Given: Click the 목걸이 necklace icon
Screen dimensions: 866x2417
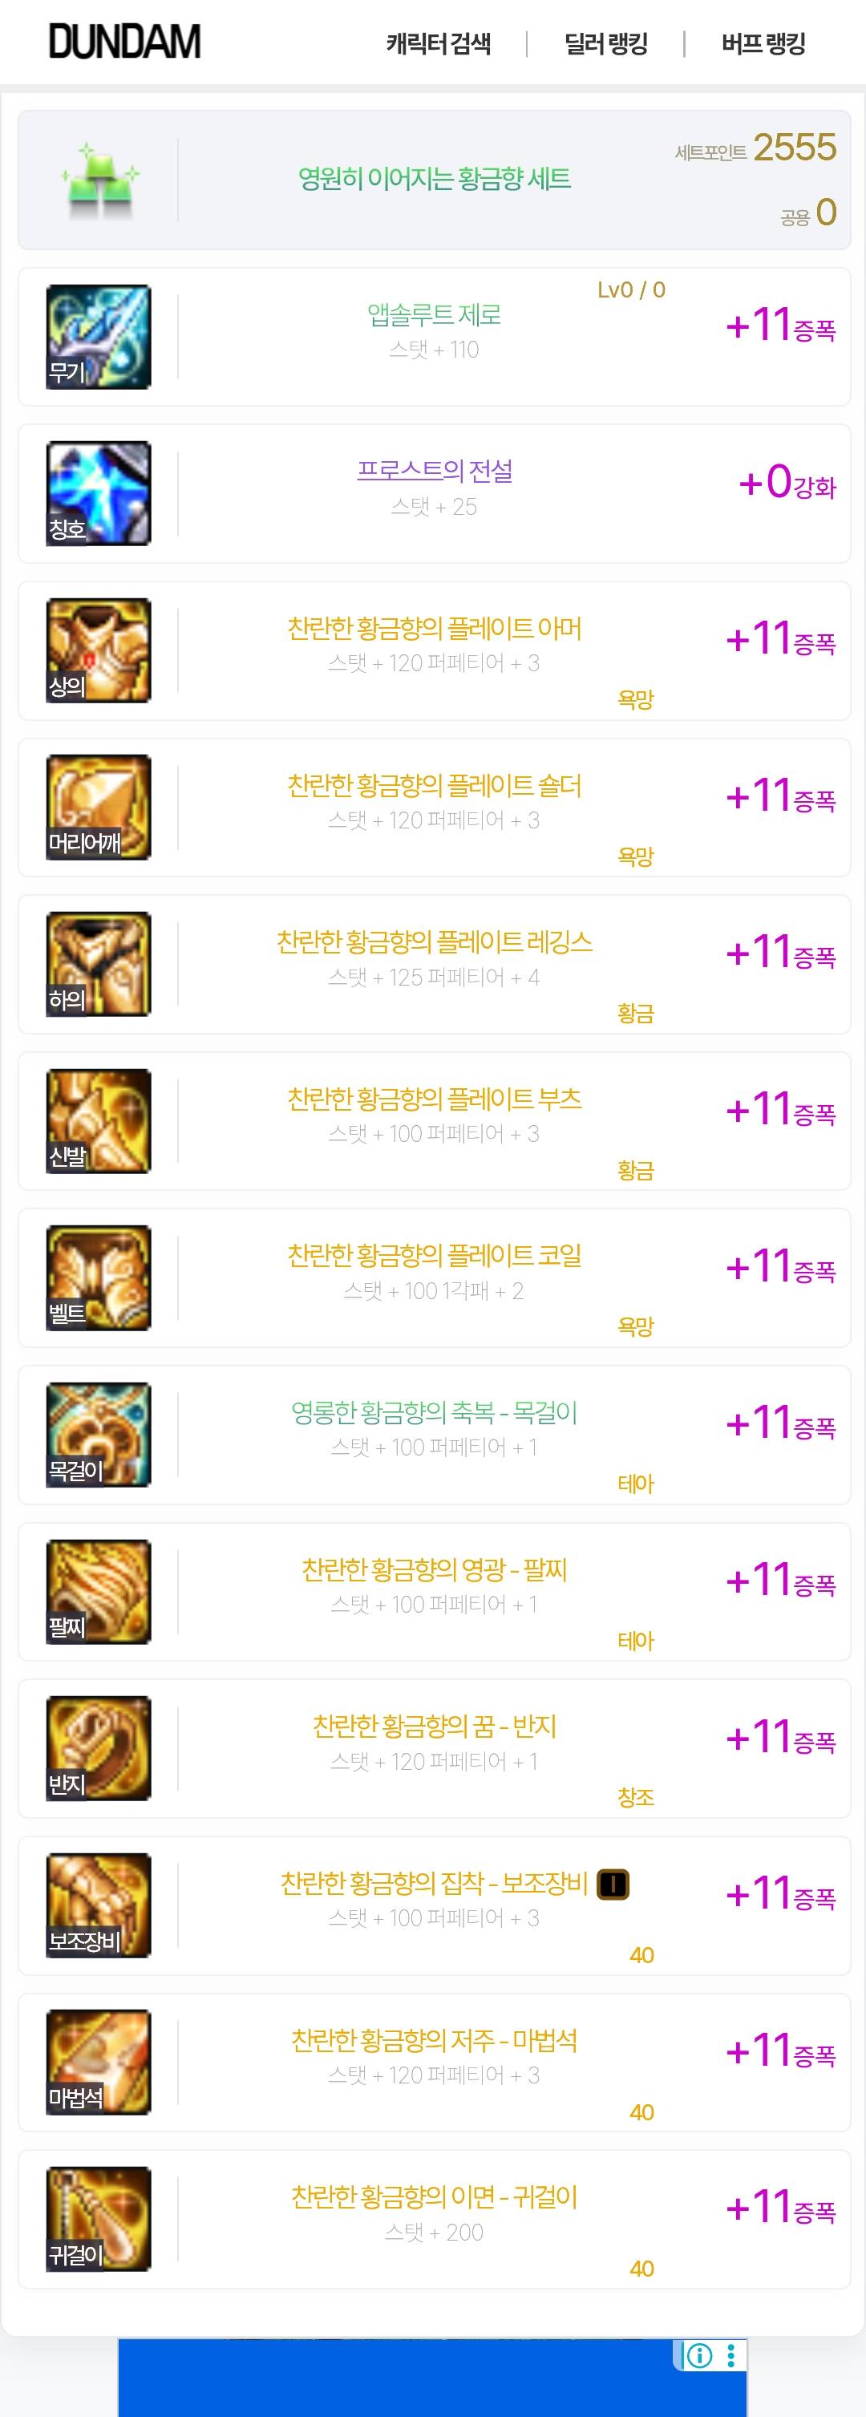Looking at the screenshot, I should pos(99,1435).
